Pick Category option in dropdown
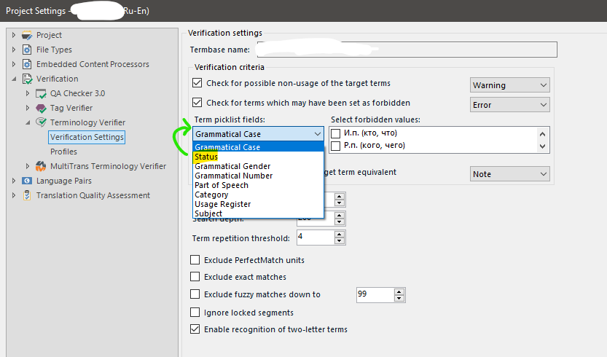Screen dimensions: 607x357 258,195
